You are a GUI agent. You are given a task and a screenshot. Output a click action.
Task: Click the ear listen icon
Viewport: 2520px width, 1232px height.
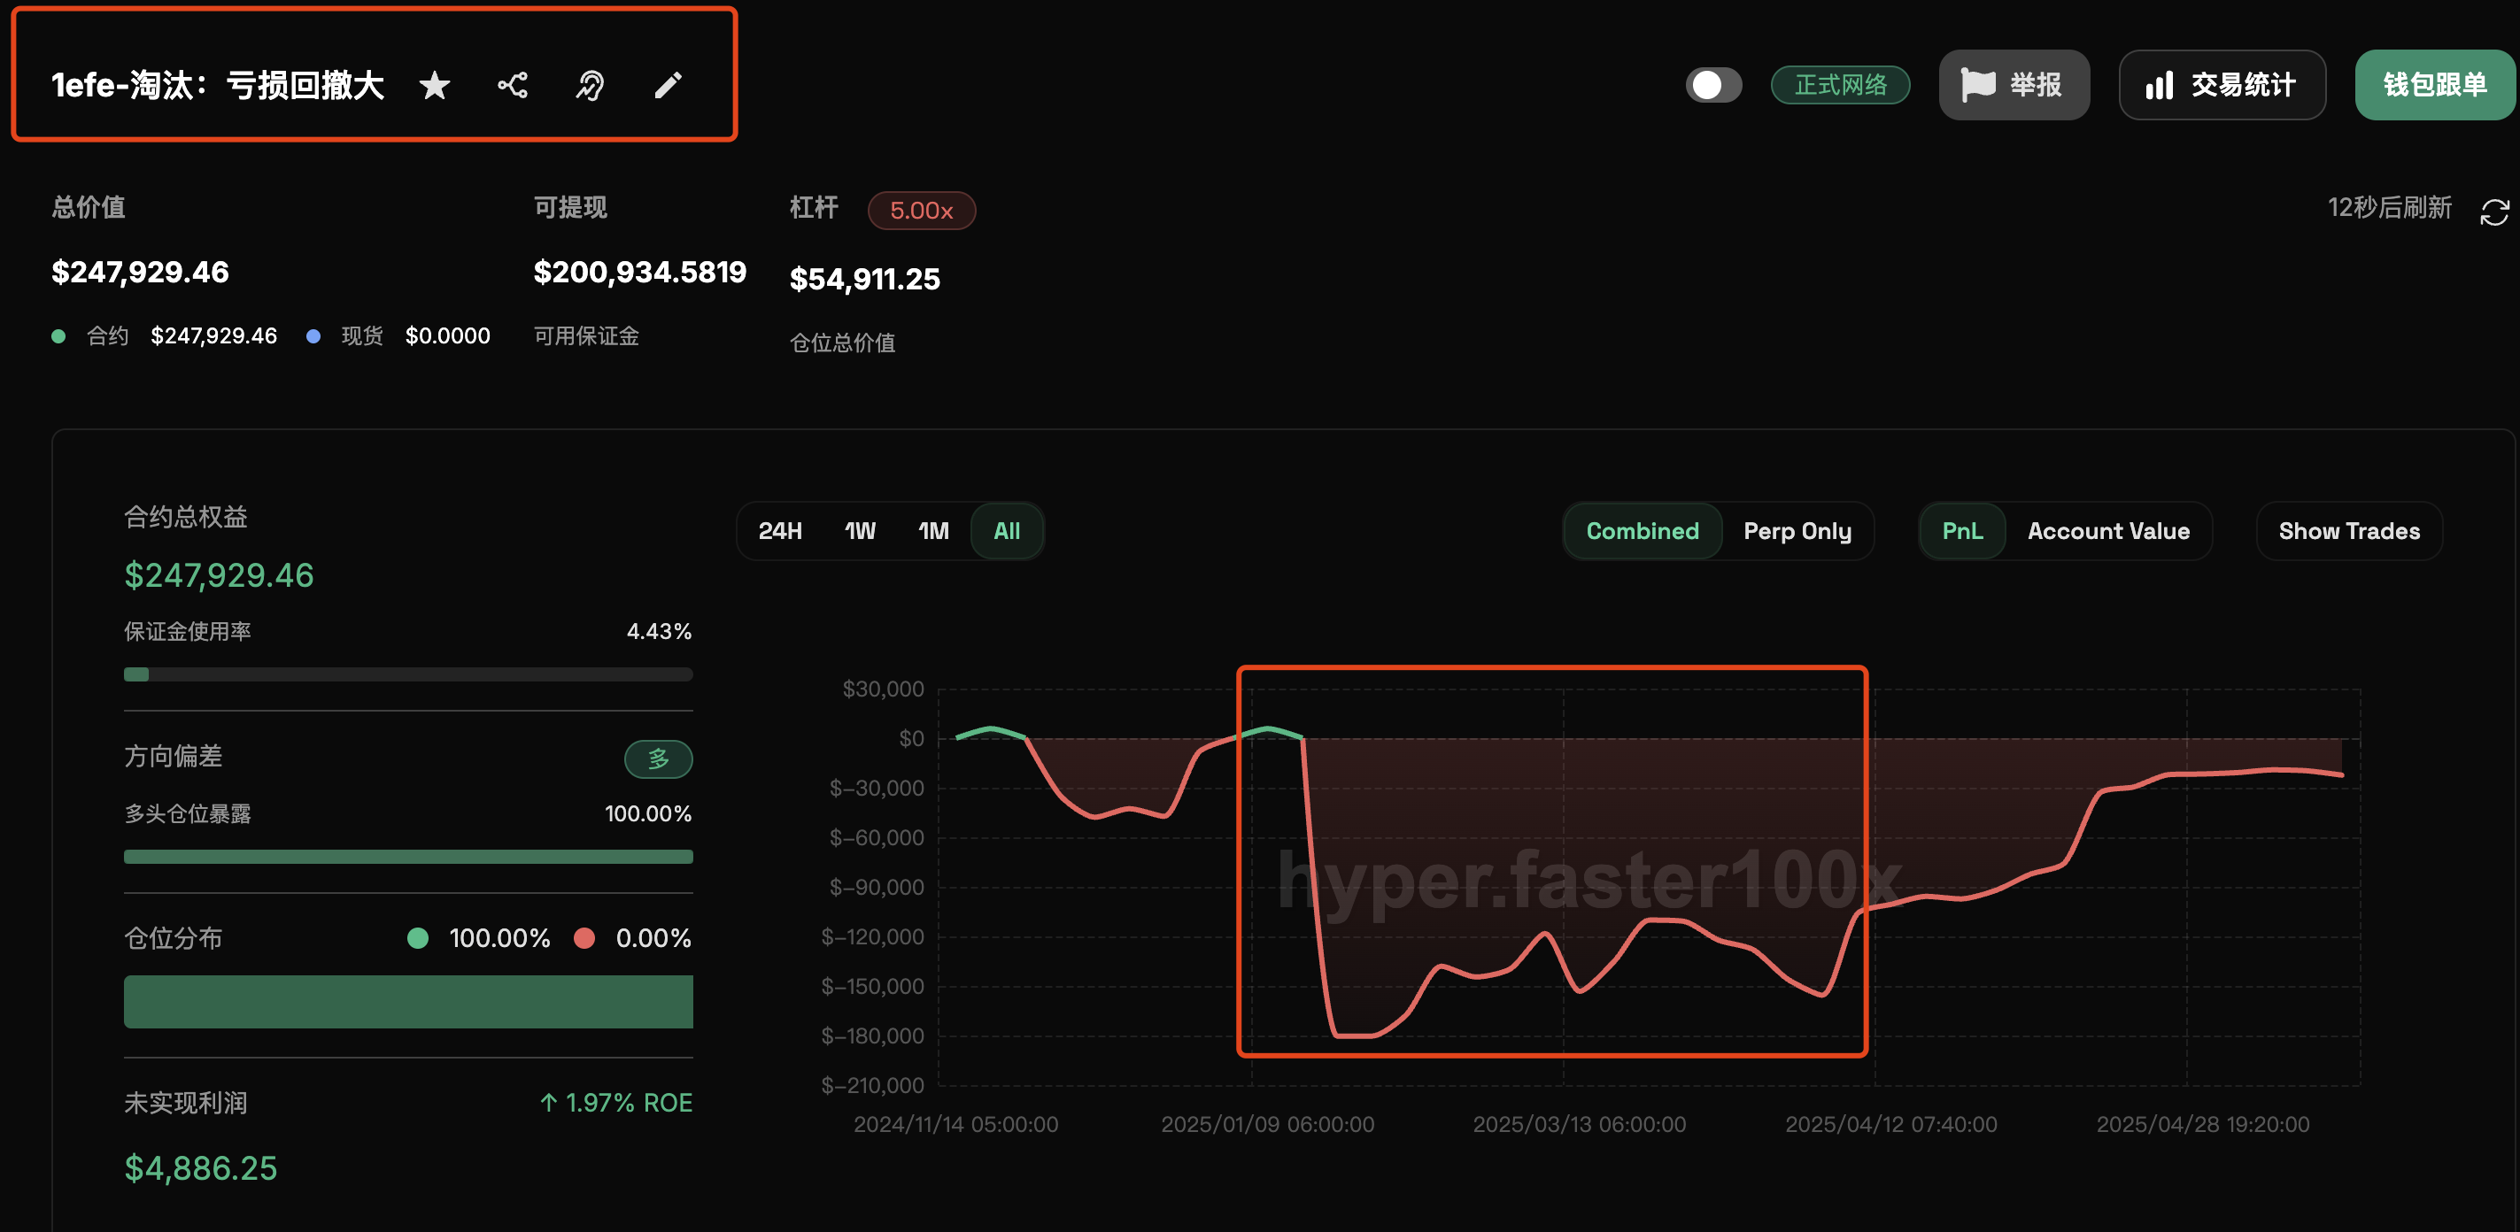(590, 86)
